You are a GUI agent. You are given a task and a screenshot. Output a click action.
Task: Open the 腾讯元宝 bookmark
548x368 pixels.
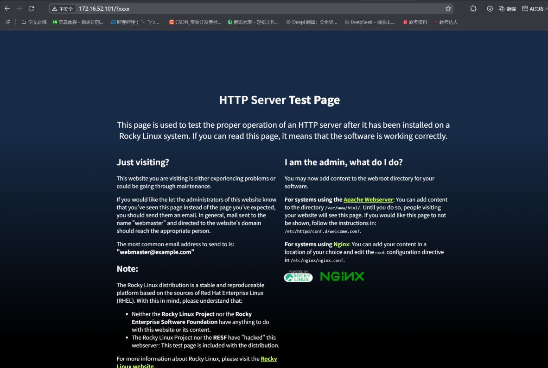[253, 22]
